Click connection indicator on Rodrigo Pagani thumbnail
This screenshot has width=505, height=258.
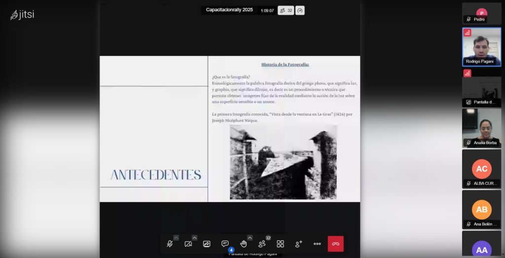[468, 32]
